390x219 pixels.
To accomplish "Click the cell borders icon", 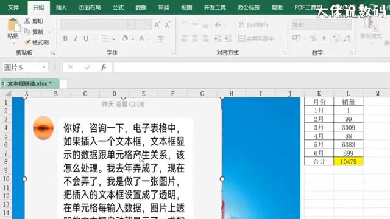I will coord(105,38).
